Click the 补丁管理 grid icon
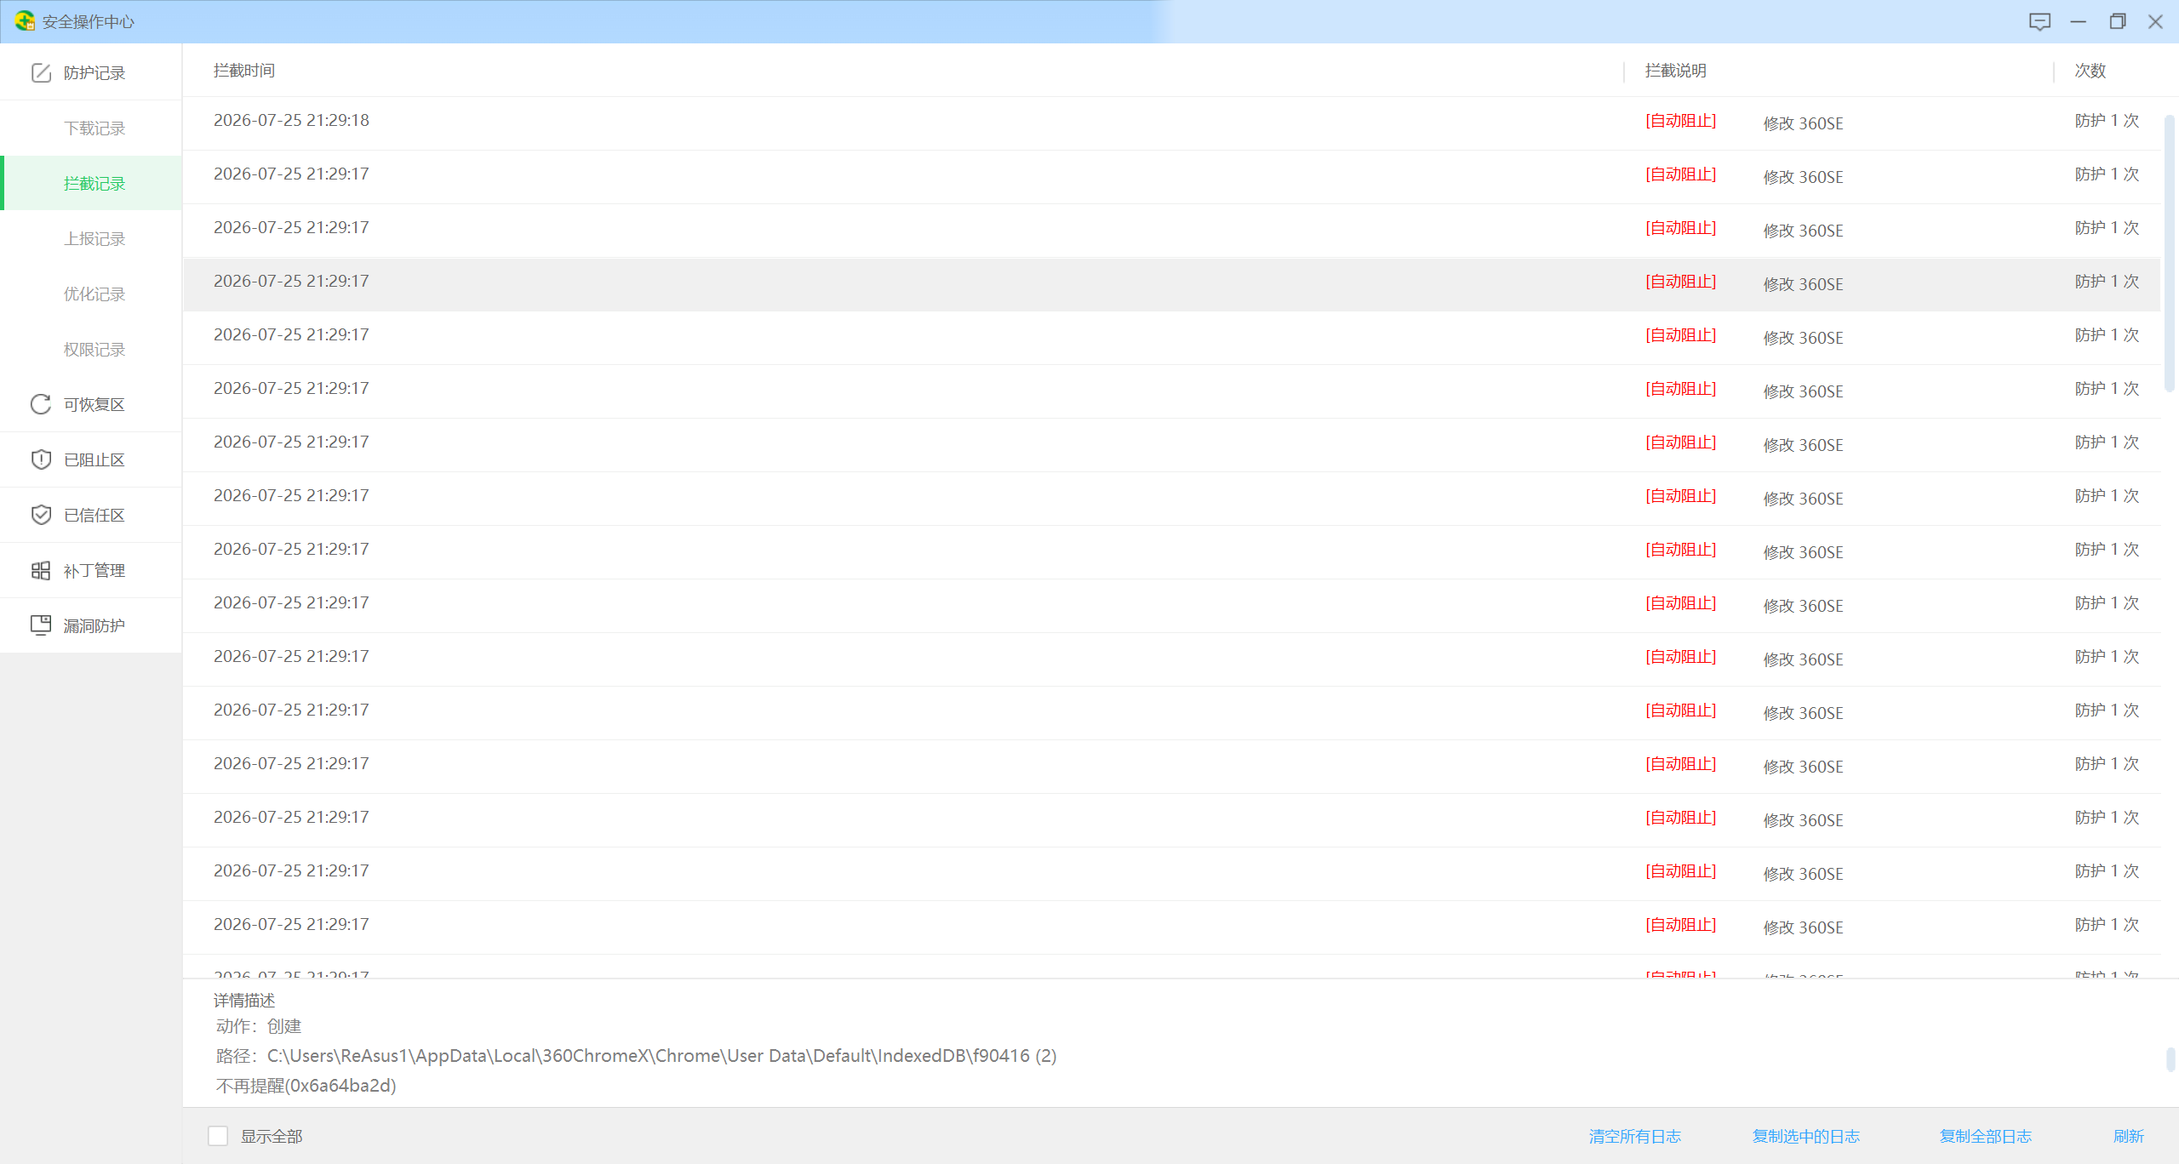Screen dimensions: 2179x1164 click(x=41, y=570)
